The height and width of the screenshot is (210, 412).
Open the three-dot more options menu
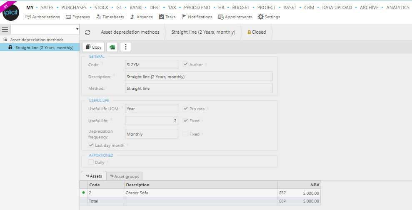coord(125,47)
